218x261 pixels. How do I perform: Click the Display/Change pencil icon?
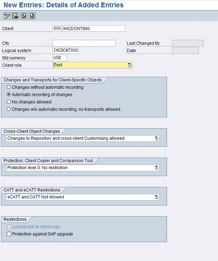tap(7, 16)
